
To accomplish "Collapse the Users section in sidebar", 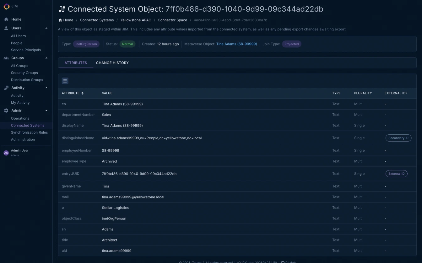I will [46, 28].
